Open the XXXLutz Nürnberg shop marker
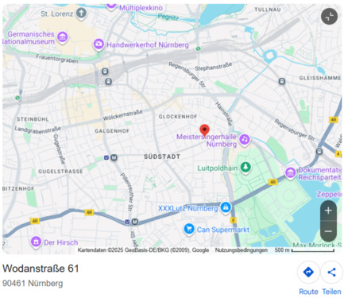344x298 pixels. (x=226, y=207)
